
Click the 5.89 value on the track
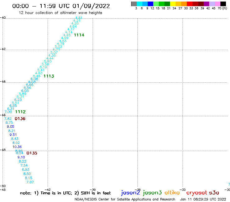tap(23, 94)
